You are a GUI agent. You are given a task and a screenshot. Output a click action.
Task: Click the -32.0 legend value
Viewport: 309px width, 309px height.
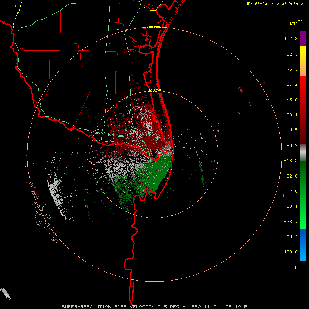tap(291, 176)
